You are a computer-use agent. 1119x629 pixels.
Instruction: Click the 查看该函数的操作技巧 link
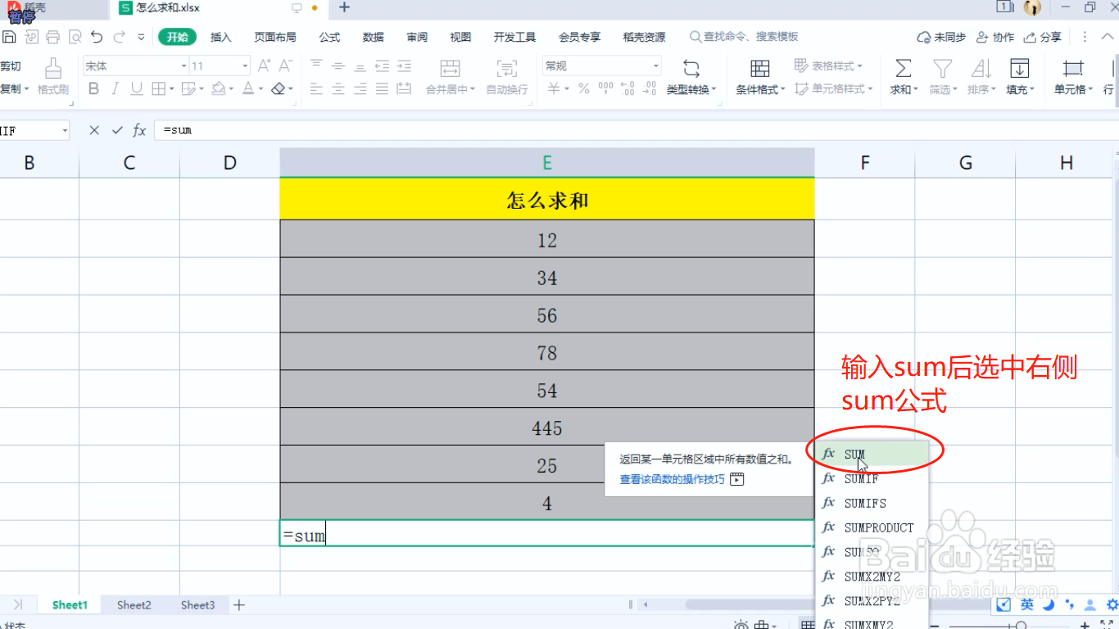click(673, 479)
